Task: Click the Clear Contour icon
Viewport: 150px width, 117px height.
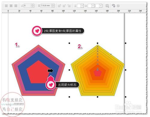Action: 118,6
